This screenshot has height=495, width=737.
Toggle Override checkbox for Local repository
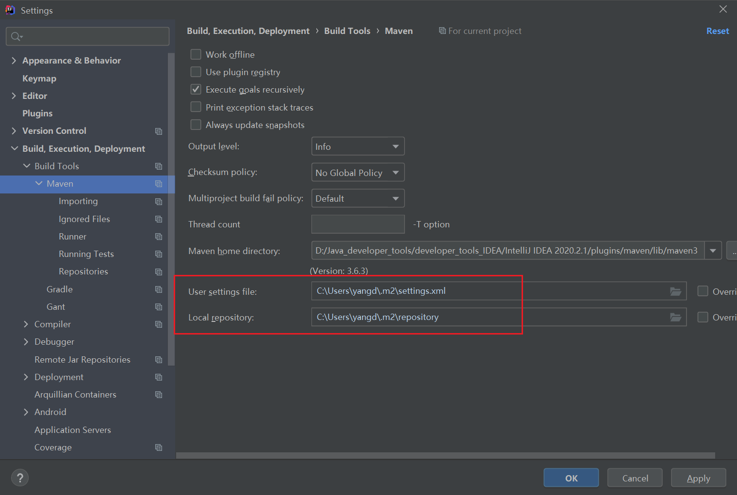click(703, 317)
